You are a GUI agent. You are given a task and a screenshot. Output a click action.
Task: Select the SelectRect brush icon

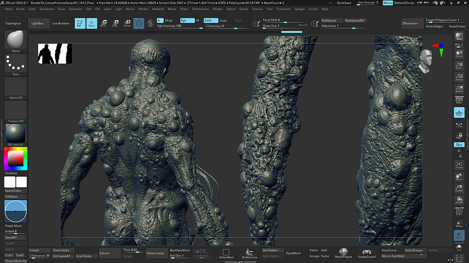[x=226, y=253]
